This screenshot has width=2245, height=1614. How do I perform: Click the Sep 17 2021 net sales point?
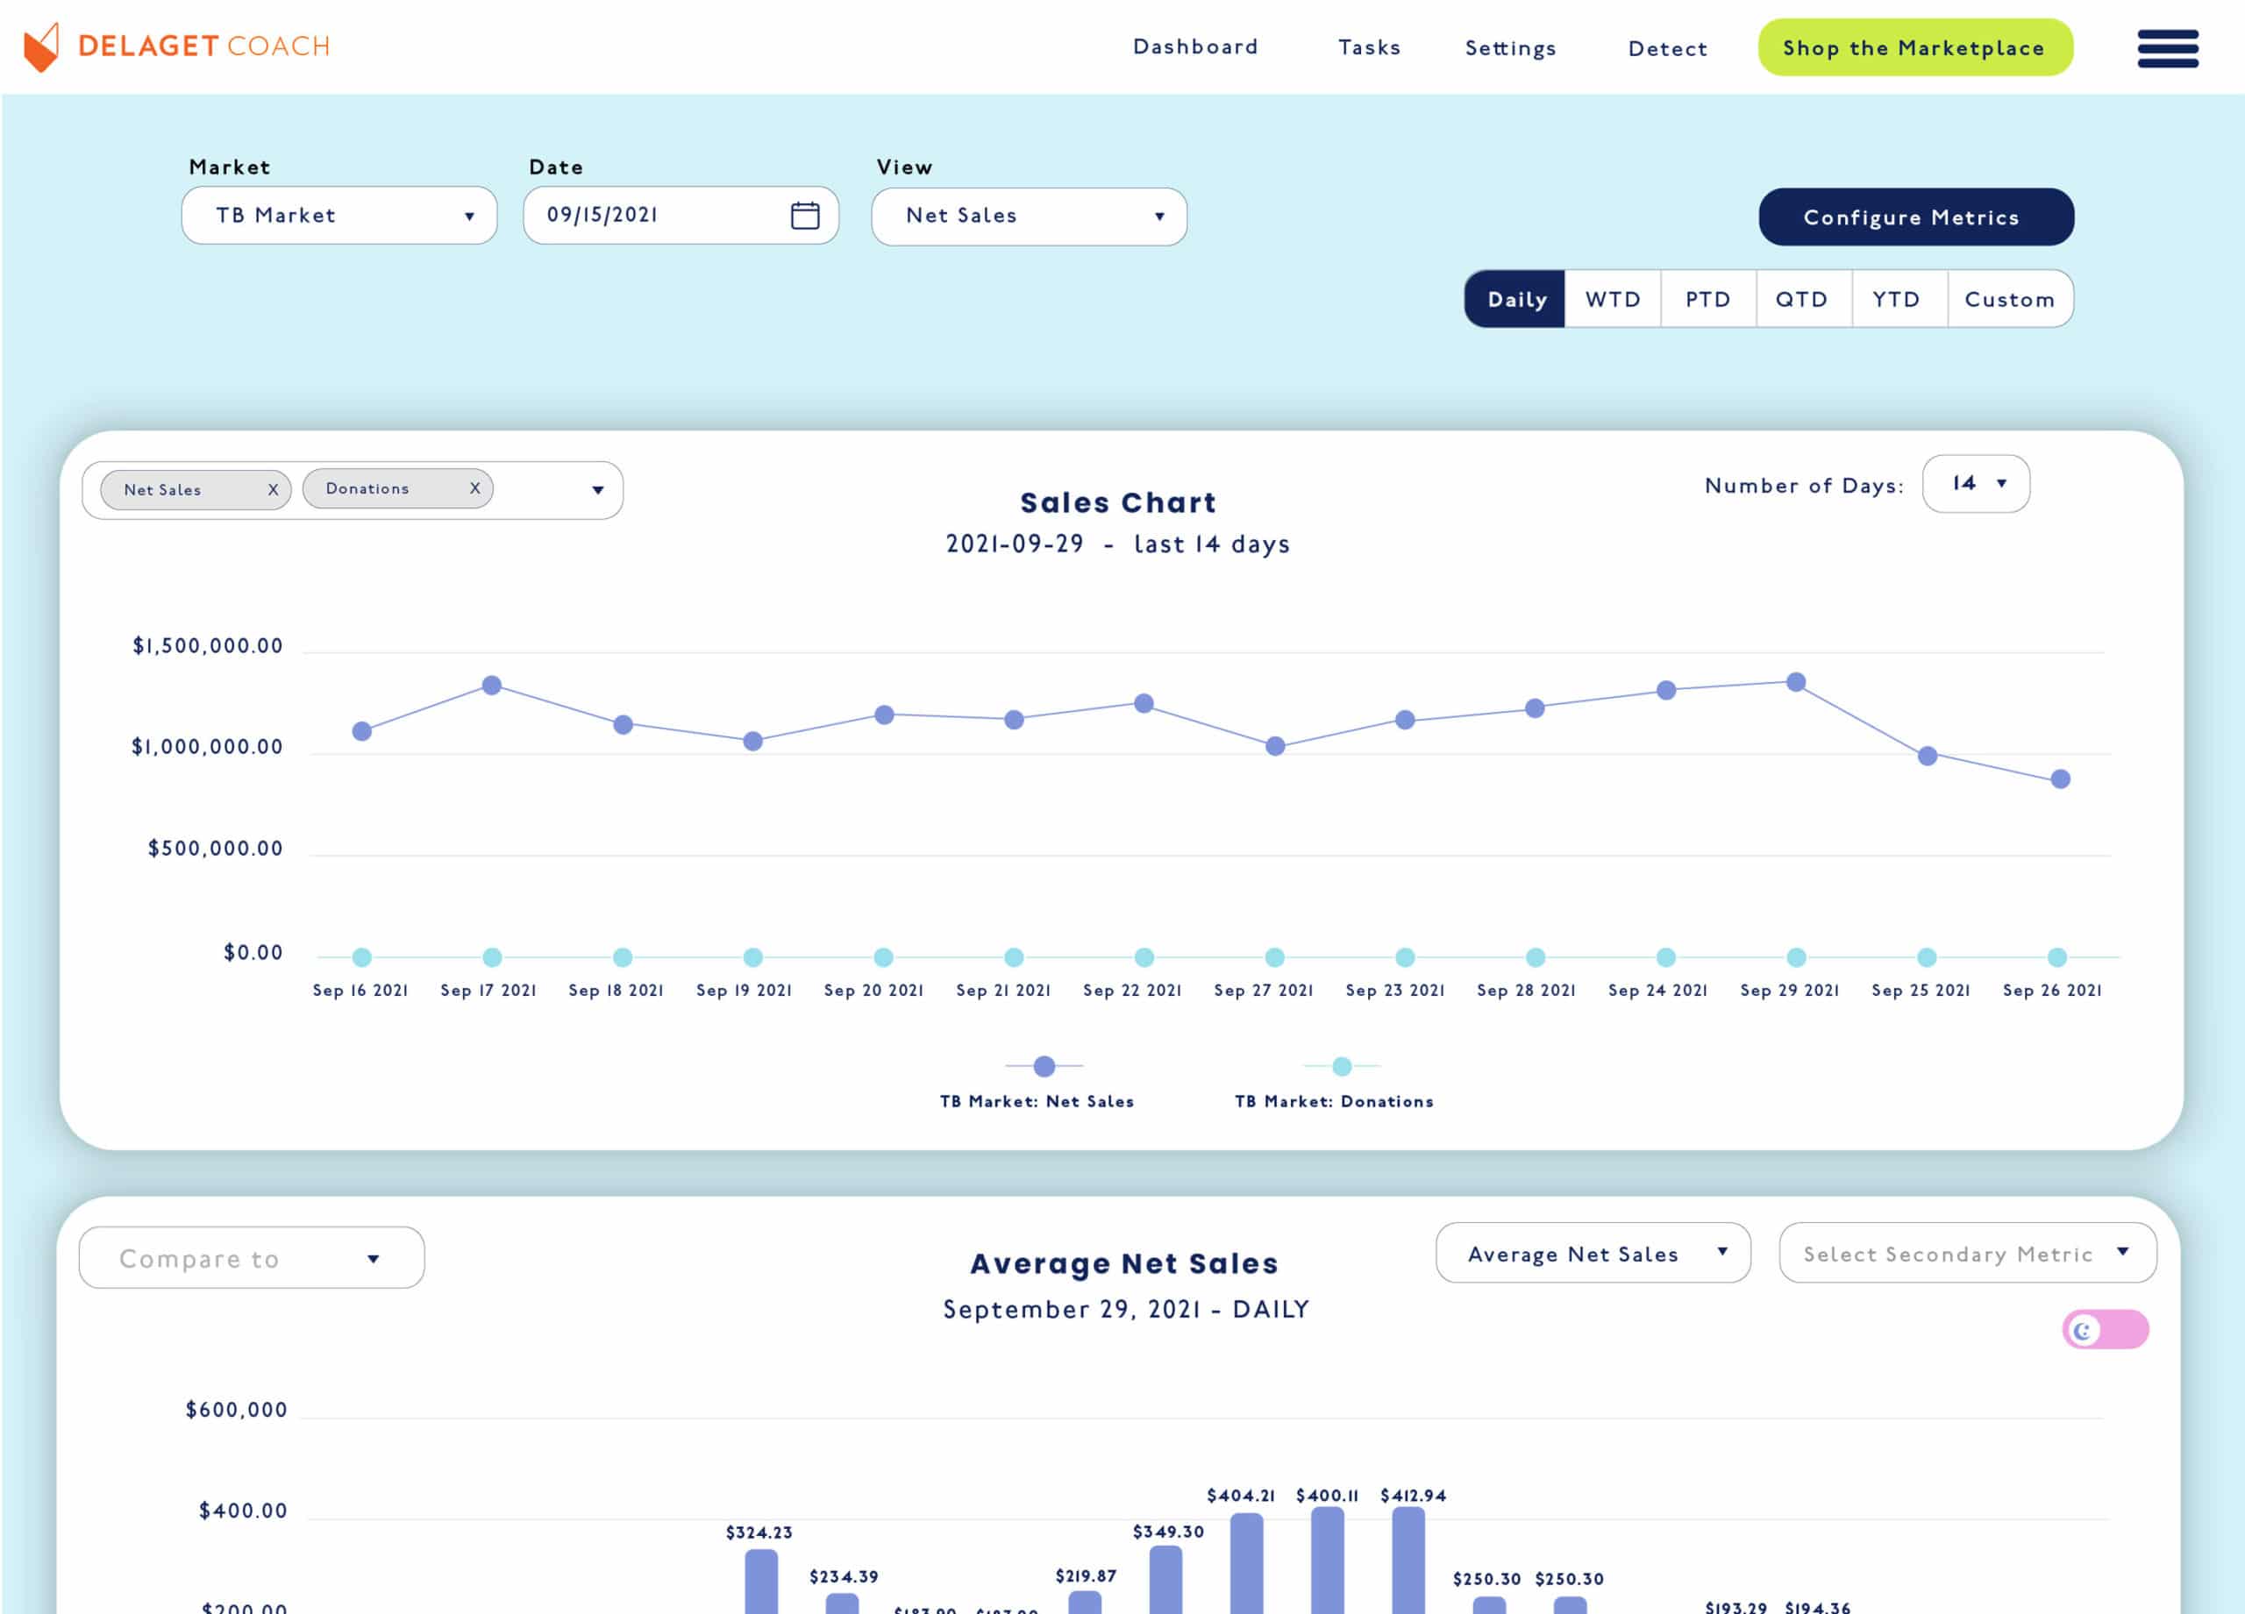(492, 685)
